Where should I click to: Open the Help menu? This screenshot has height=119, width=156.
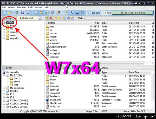tap(47, 8)
